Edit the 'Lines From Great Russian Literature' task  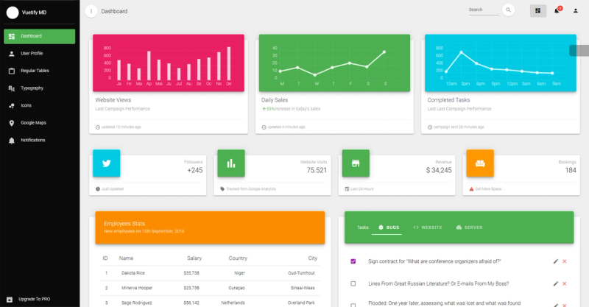[x=556, y=283]
